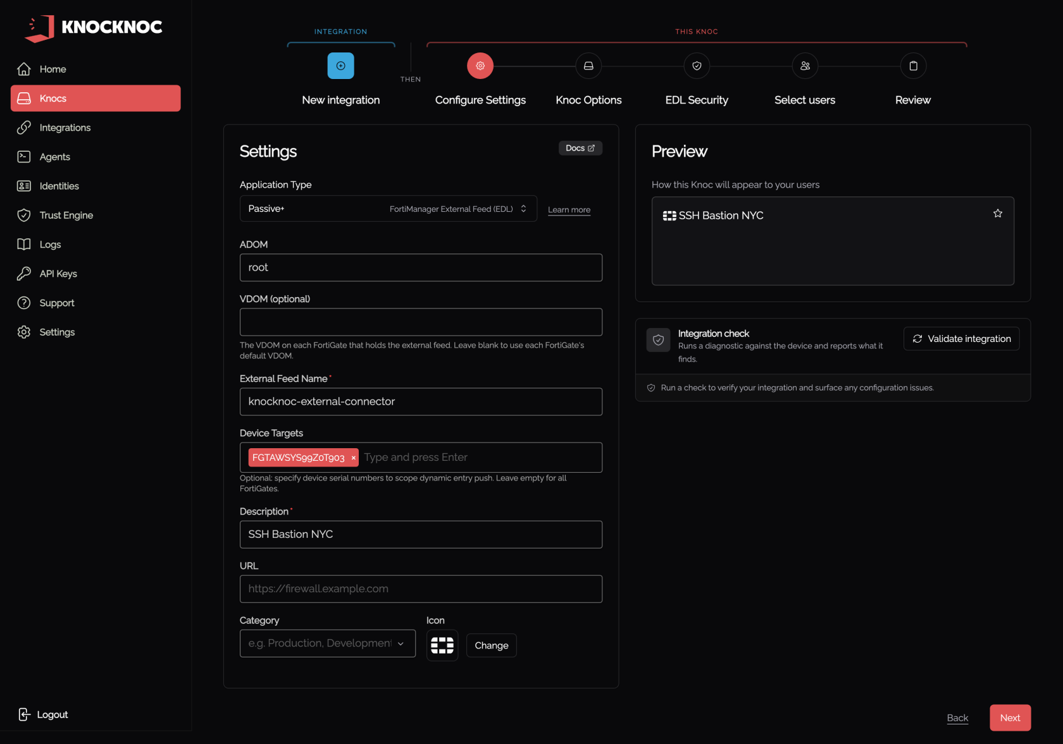Focus the ADOM input field
1063x744 pixels.
click(421, 267)
